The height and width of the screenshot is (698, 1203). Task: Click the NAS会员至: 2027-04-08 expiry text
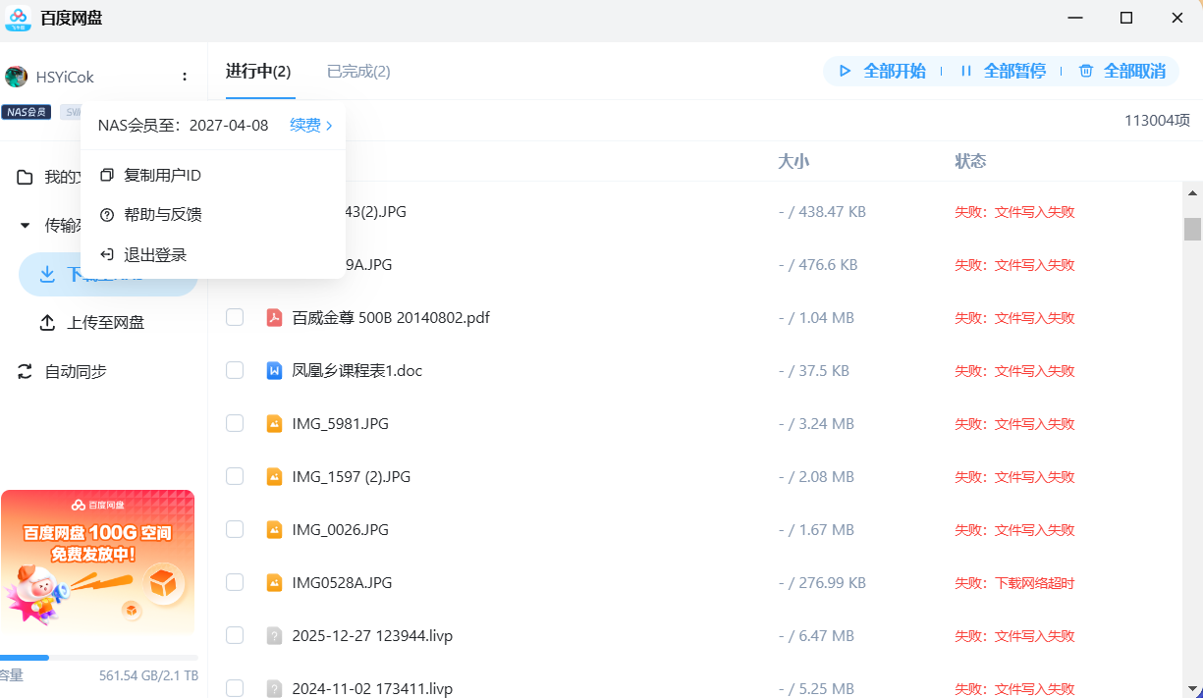183,126
